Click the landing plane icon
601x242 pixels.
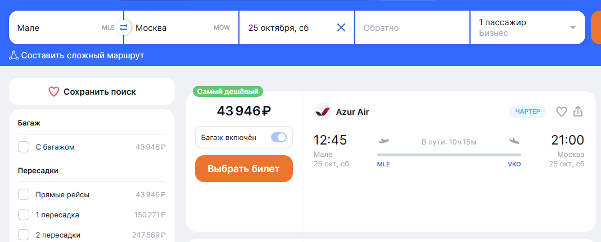tap(514, 141)
